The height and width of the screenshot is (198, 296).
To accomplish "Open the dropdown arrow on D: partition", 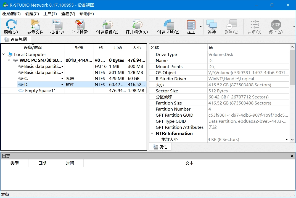I will click(x=63, y=84).
